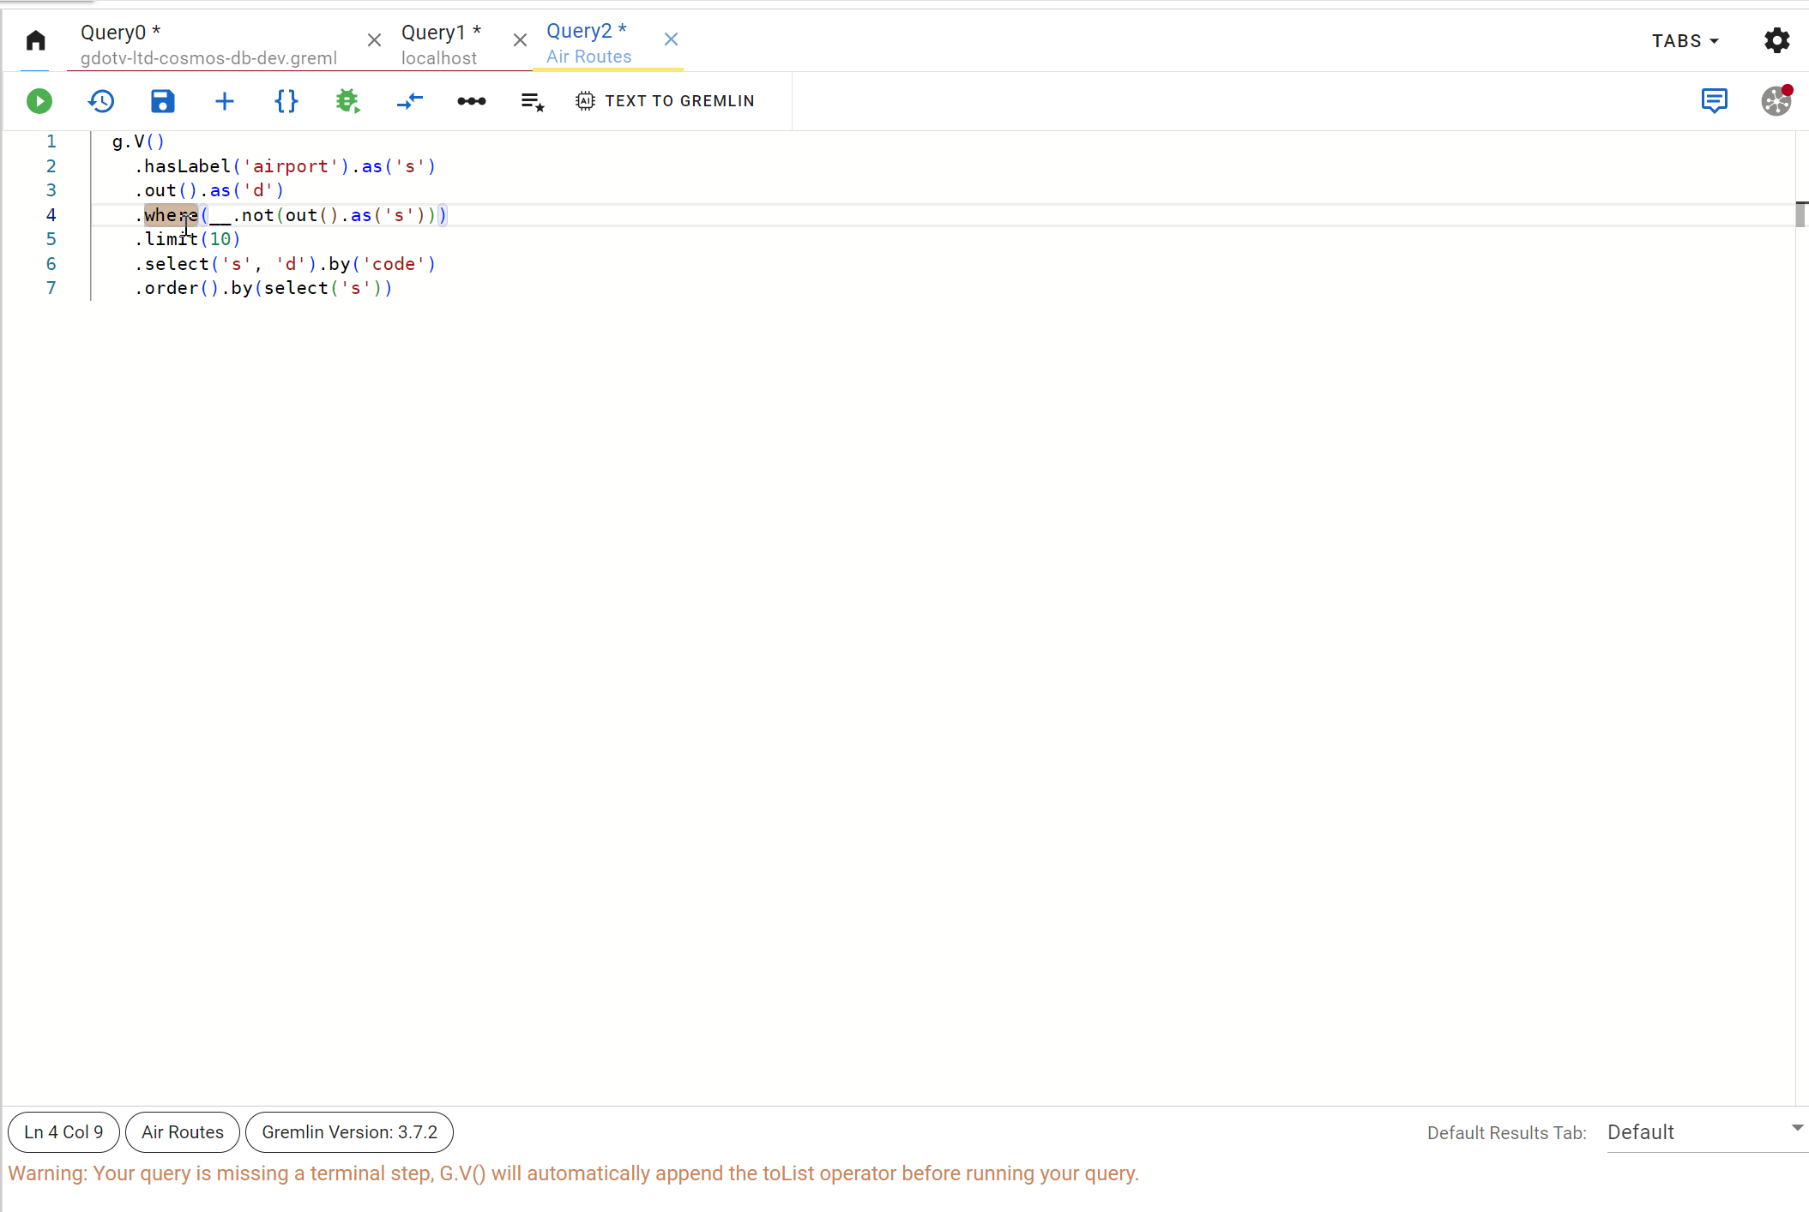Open the code formatter tool
Screen dimensions: 1809x1212
[286, 100]
